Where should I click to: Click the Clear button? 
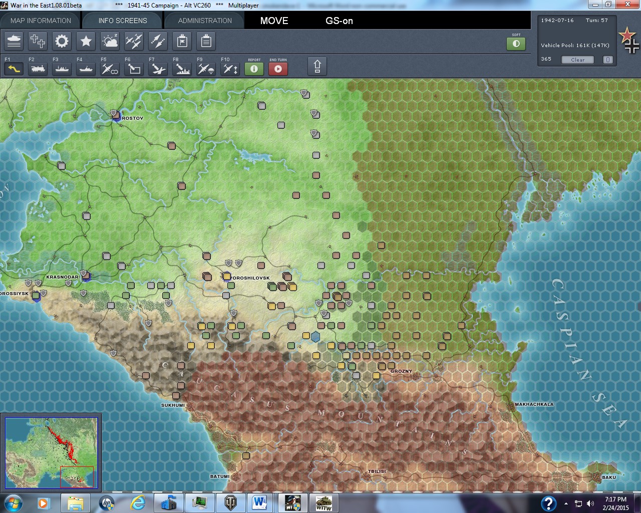[577, 60]
